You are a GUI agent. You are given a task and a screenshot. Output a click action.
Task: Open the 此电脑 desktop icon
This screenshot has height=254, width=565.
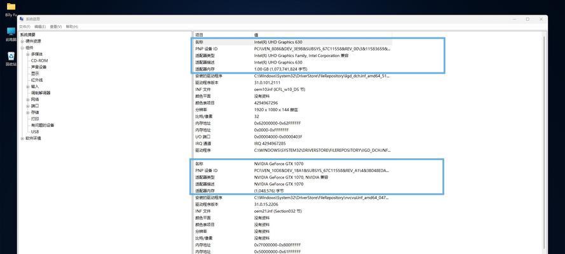point(11,33)
